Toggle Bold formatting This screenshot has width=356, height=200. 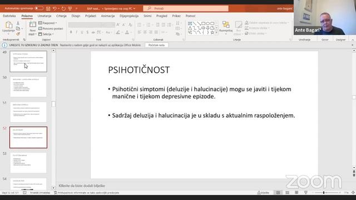71,32
